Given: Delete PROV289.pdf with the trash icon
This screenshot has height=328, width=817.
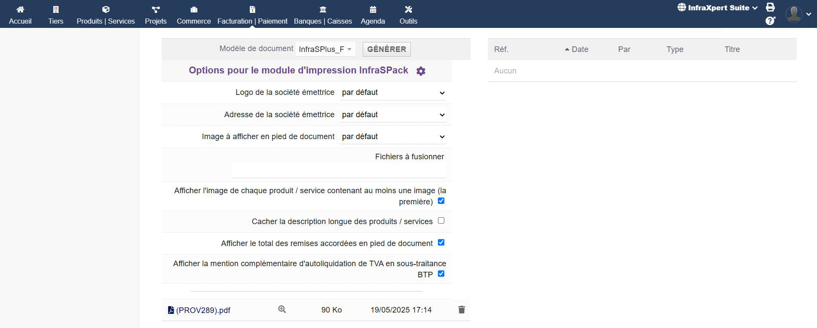Looking at the screenshot, I should [x=462, y=310].
